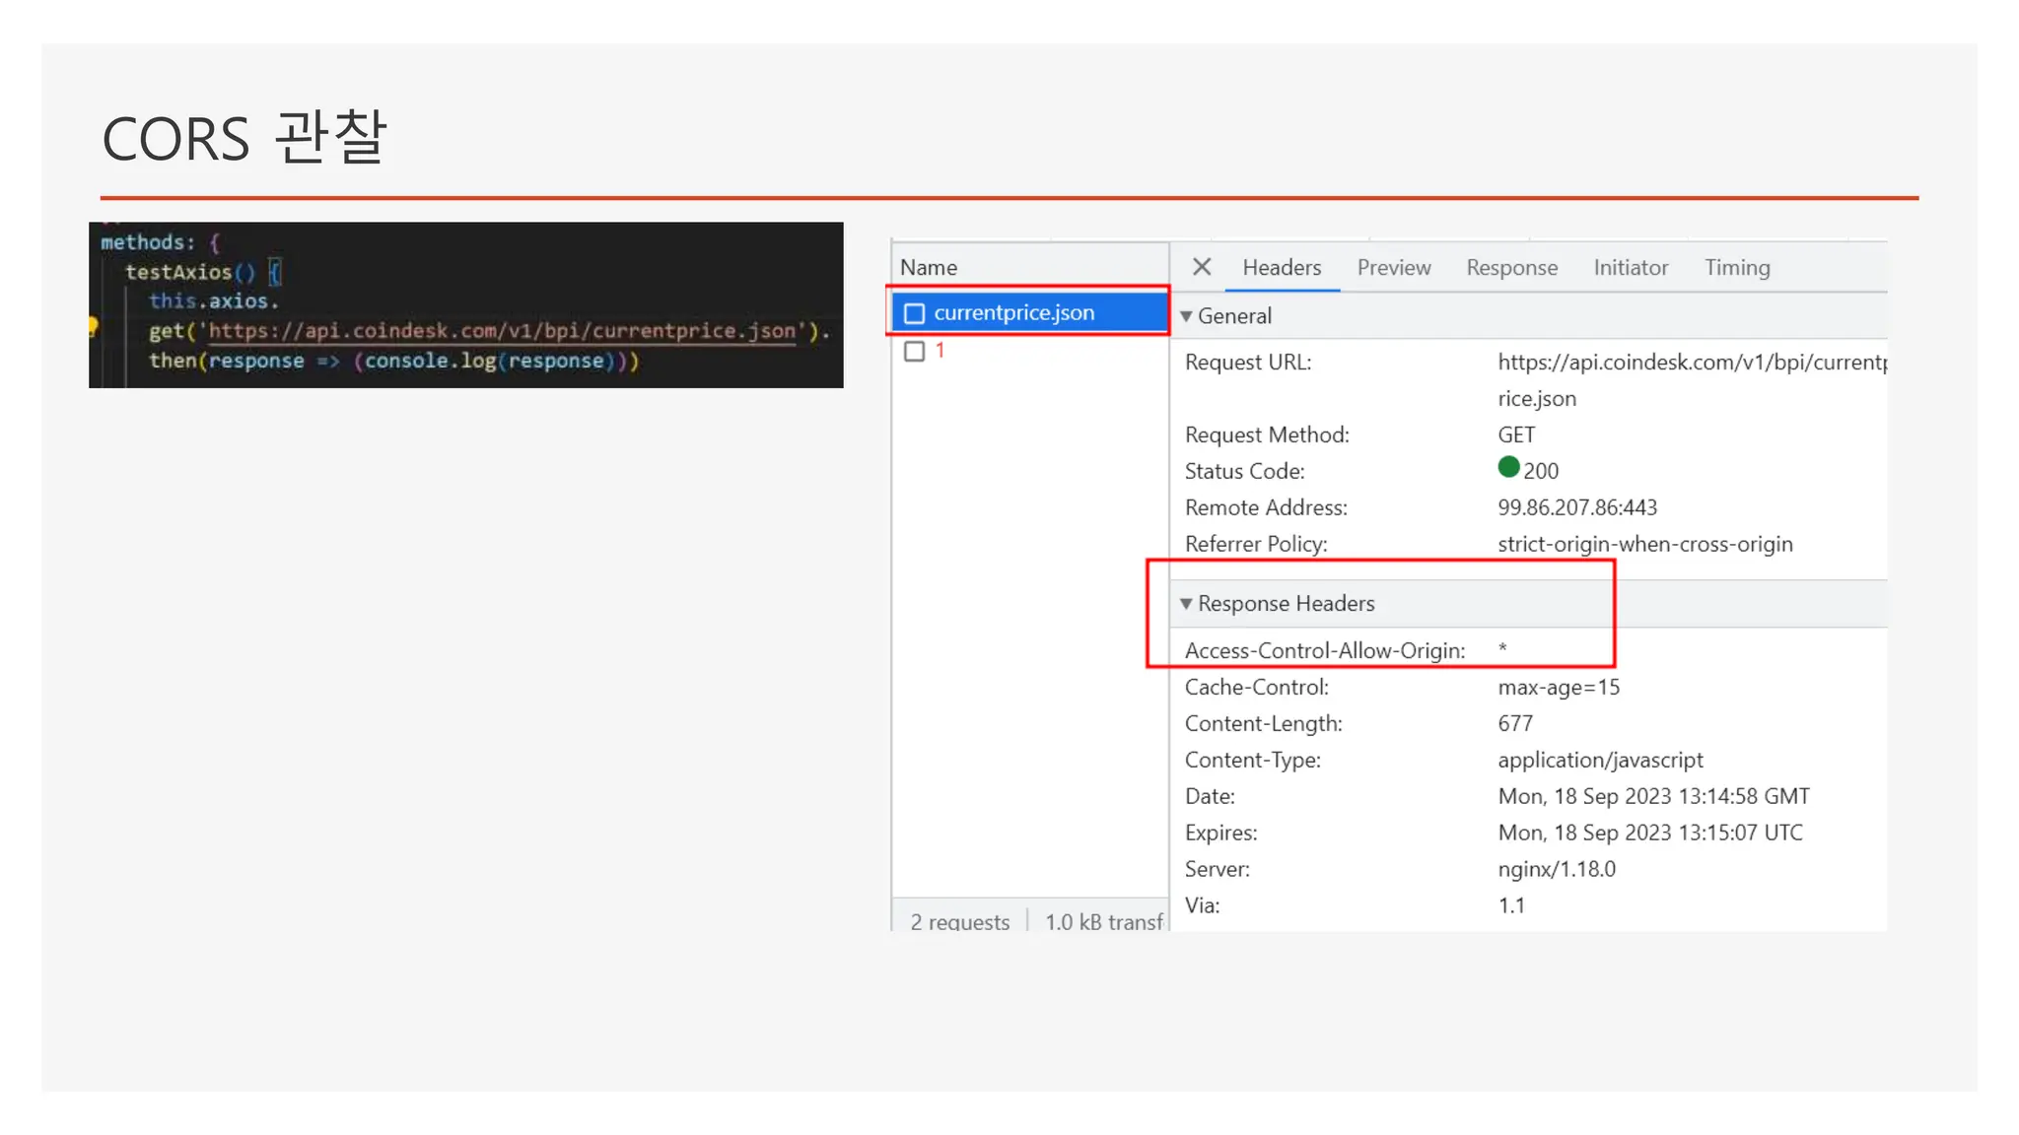The height and width of the screenshot is (1135, 2019).
Task: Click the Access-Control-Allow-Origin header row
Action: [1324, 650]
